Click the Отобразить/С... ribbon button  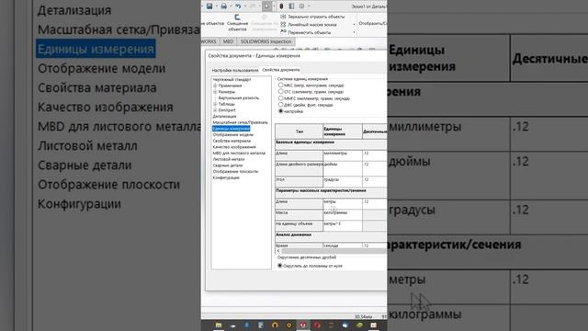pyautogui.click(x=373, y=23)
